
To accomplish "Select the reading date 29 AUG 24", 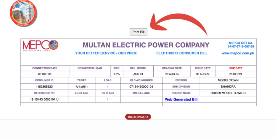I will 172,74.
